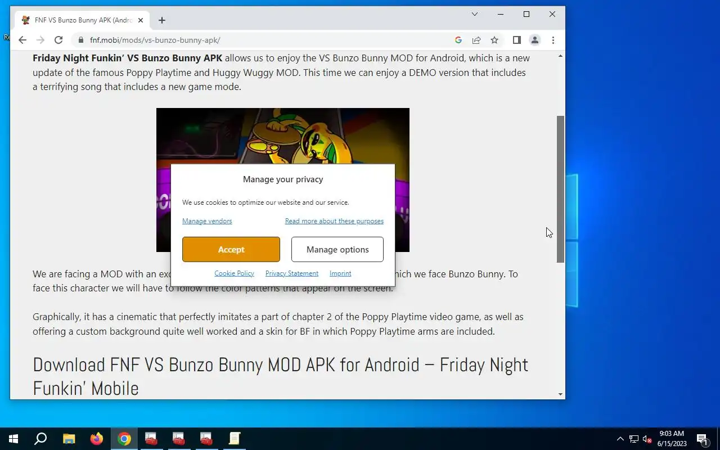Open a new tab with the plus button

click(162, 20)
